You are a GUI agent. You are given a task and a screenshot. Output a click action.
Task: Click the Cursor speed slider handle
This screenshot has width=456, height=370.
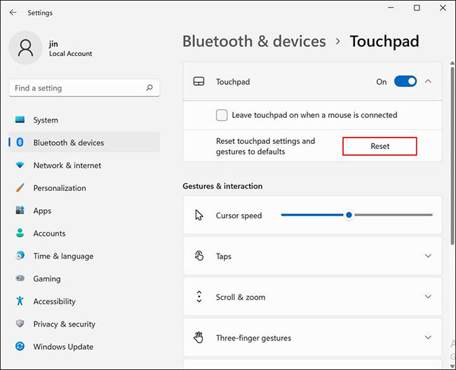click(349, 215)
